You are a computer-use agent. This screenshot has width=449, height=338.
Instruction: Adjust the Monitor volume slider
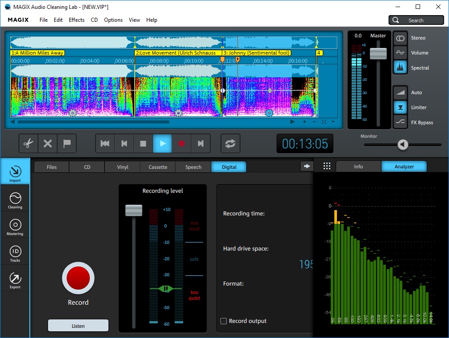click(403, 144)
